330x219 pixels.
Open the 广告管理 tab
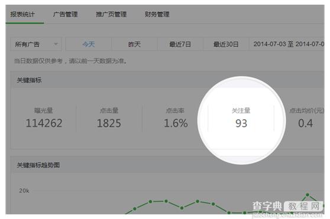click(65, 15)
